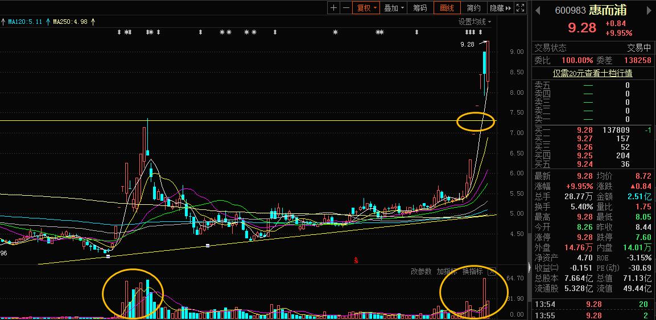The height and width of the screenshot is (320, 656).
Task: Go to next stock with right arrow
Action: pyautogui.click(x=649, y=10)
